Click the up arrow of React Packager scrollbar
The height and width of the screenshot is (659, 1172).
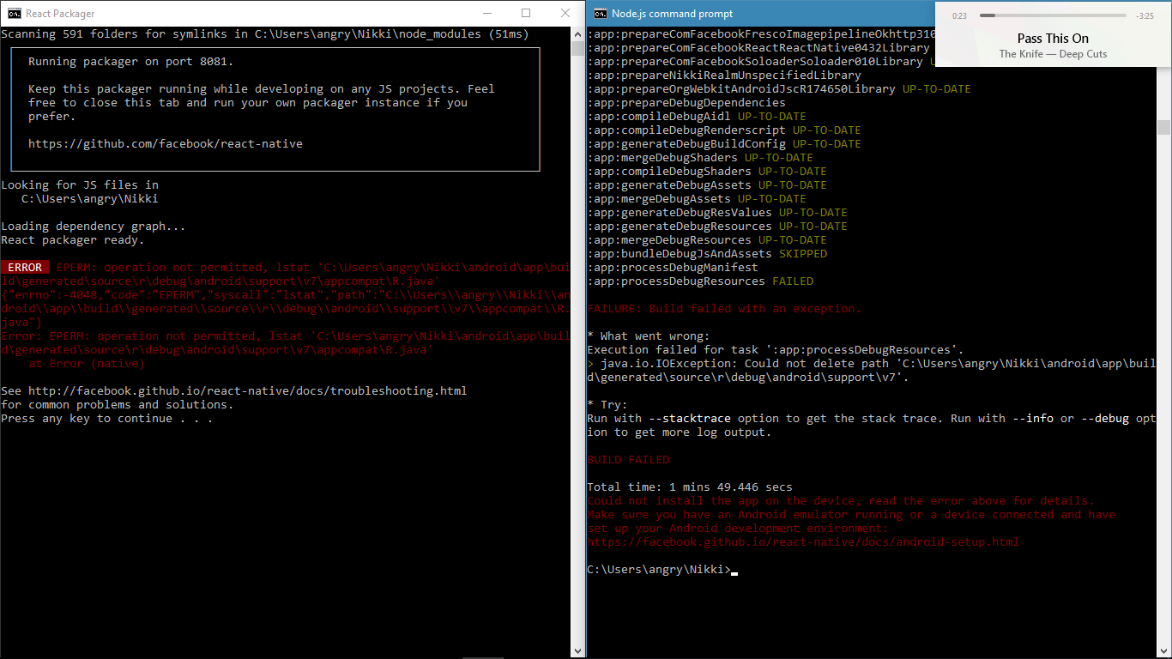pos(578,33)
